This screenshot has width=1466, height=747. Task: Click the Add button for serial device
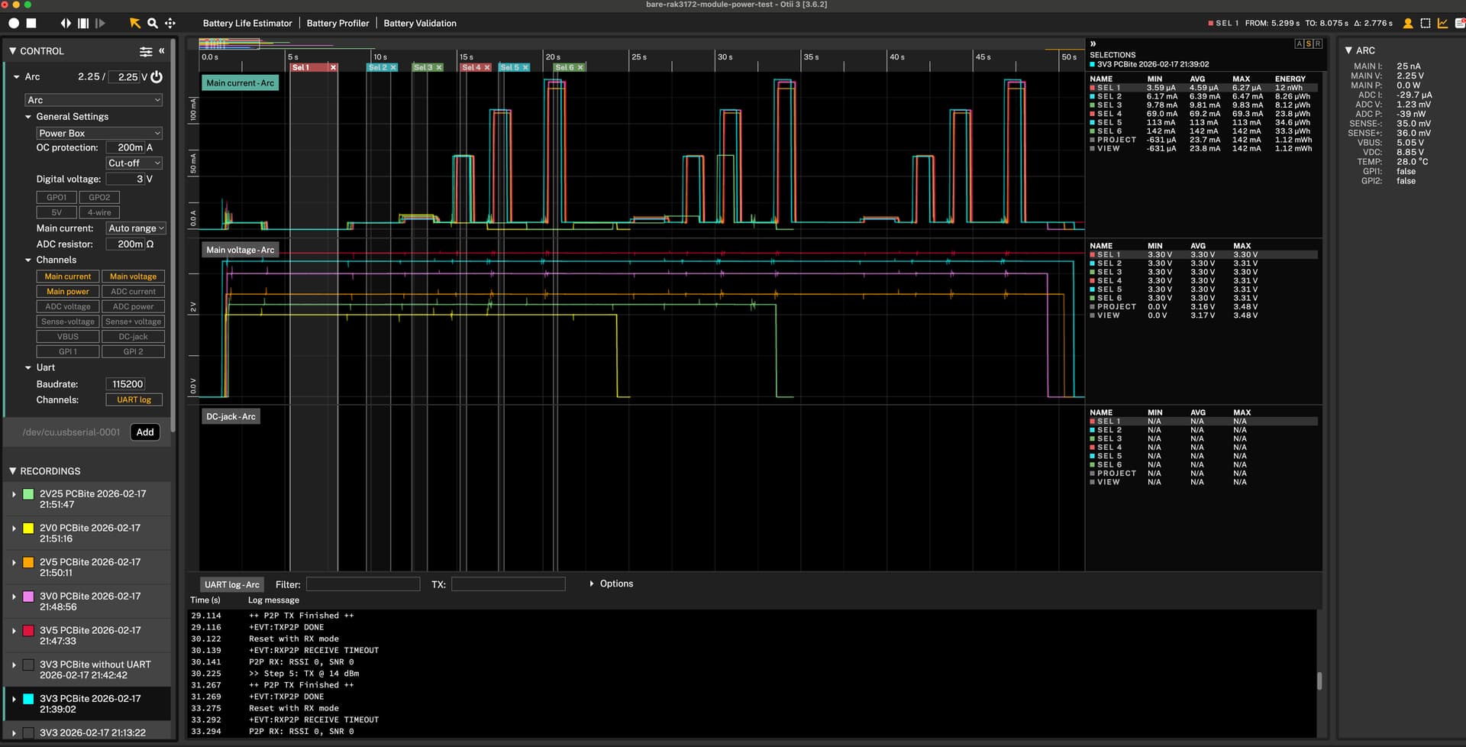coord(145,432)
